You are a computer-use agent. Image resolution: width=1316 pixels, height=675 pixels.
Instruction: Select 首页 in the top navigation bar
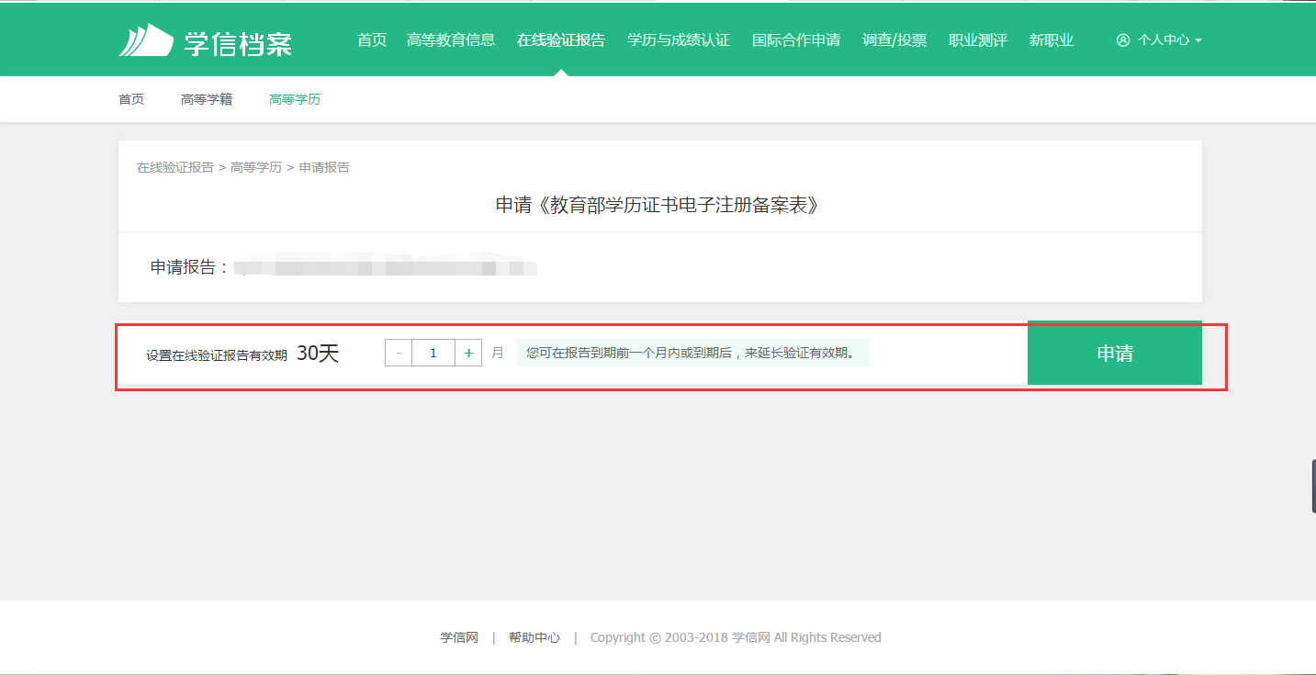[371, 39]
